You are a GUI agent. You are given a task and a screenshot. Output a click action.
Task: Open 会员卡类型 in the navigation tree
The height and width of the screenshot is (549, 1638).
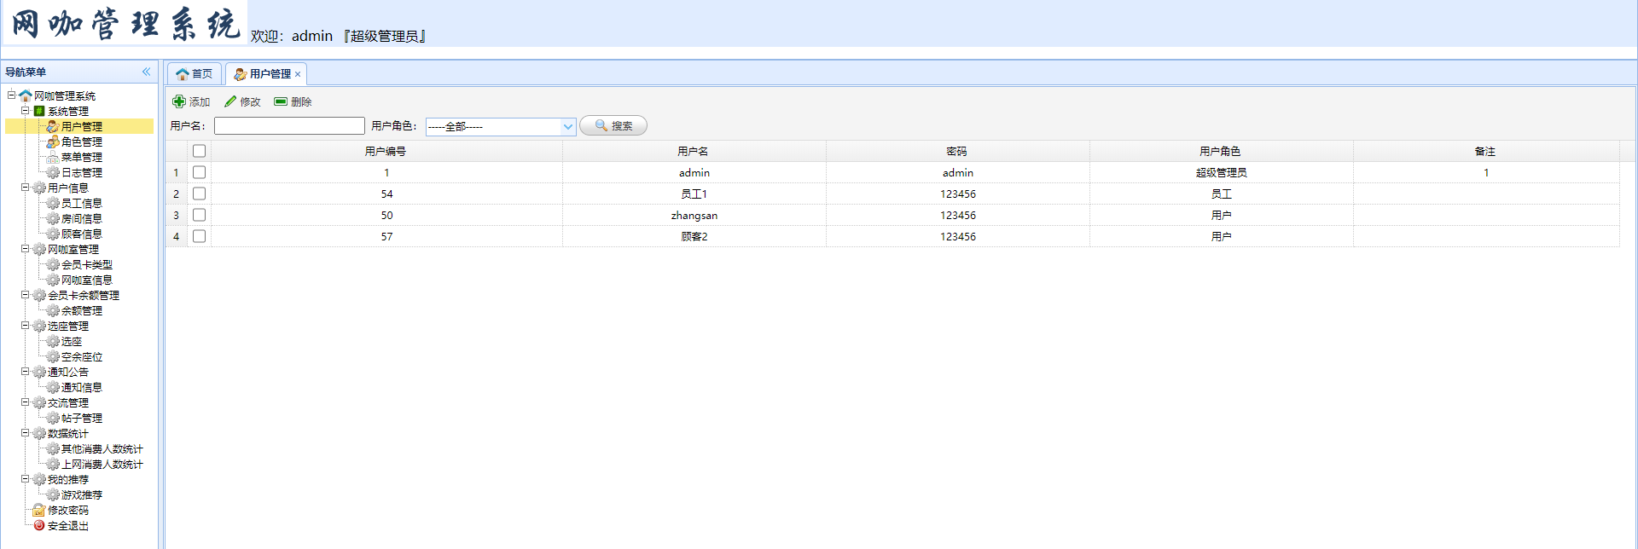pos(86,264)
